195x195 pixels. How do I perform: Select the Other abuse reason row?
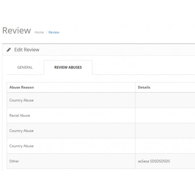(x=101, y=161)
